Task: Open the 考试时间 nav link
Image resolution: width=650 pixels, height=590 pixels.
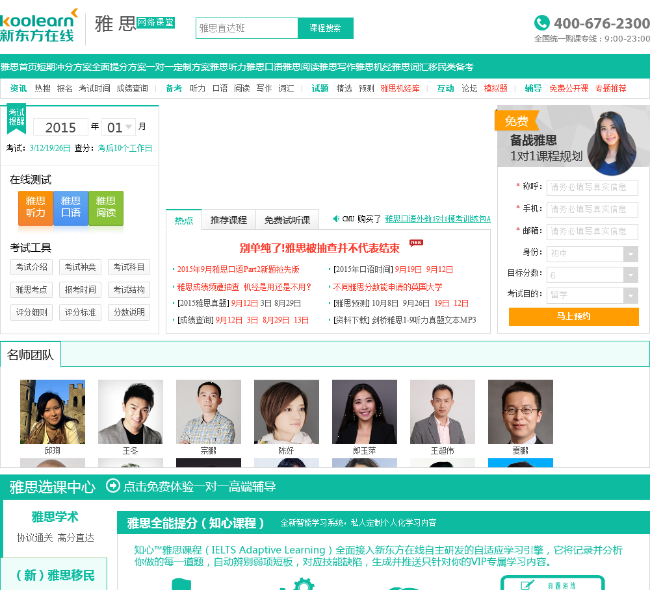Action: (x=94, y=88)
